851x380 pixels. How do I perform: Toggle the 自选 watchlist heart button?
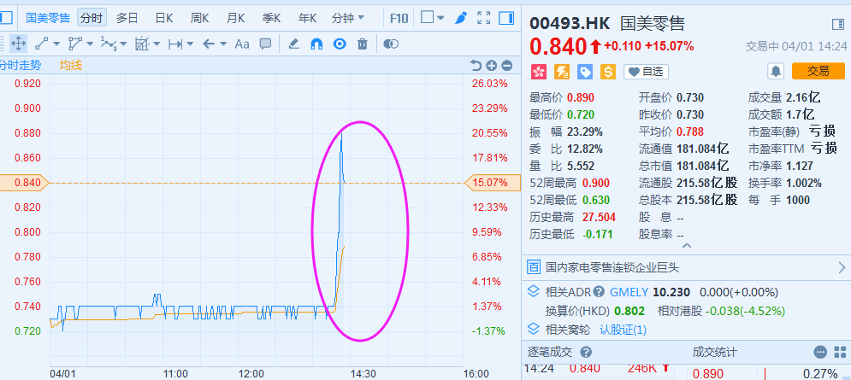coord(646,71)
